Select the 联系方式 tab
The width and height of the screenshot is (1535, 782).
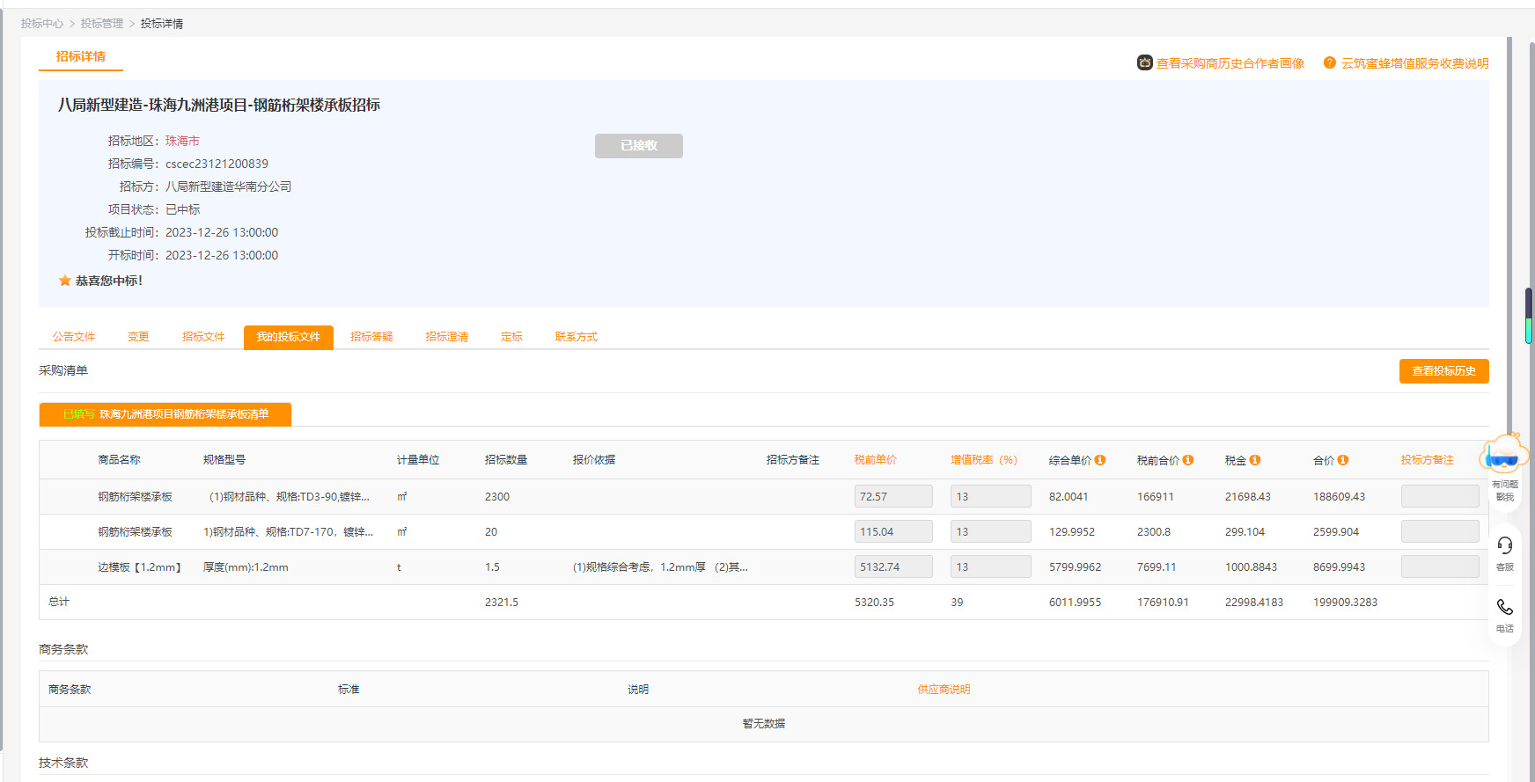(576, 337)
